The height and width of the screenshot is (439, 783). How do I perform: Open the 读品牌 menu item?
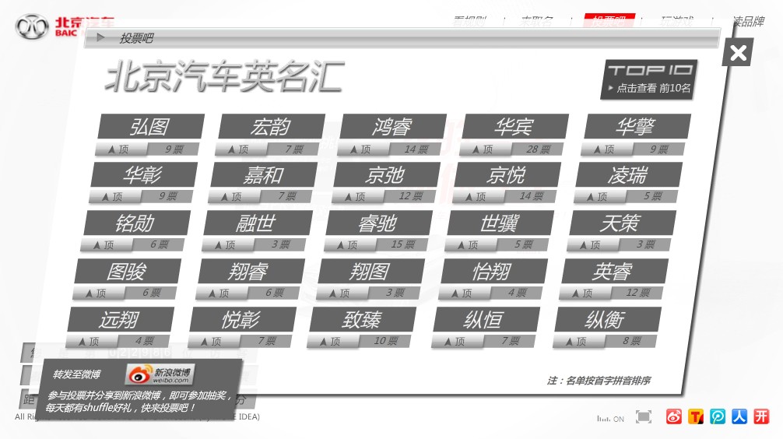(x=748, y=21)
